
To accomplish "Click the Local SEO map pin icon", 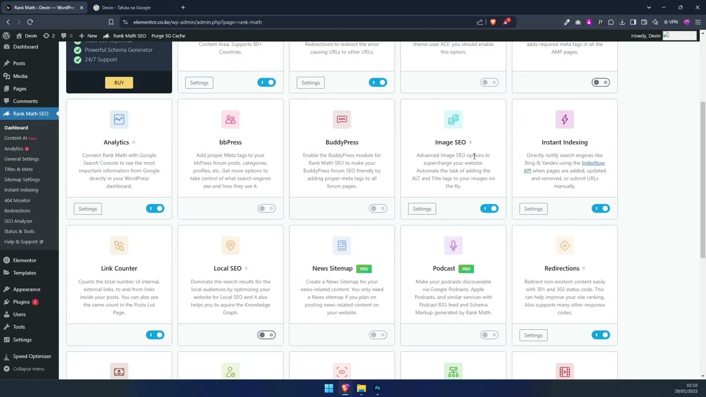I will tap(231, 245).
